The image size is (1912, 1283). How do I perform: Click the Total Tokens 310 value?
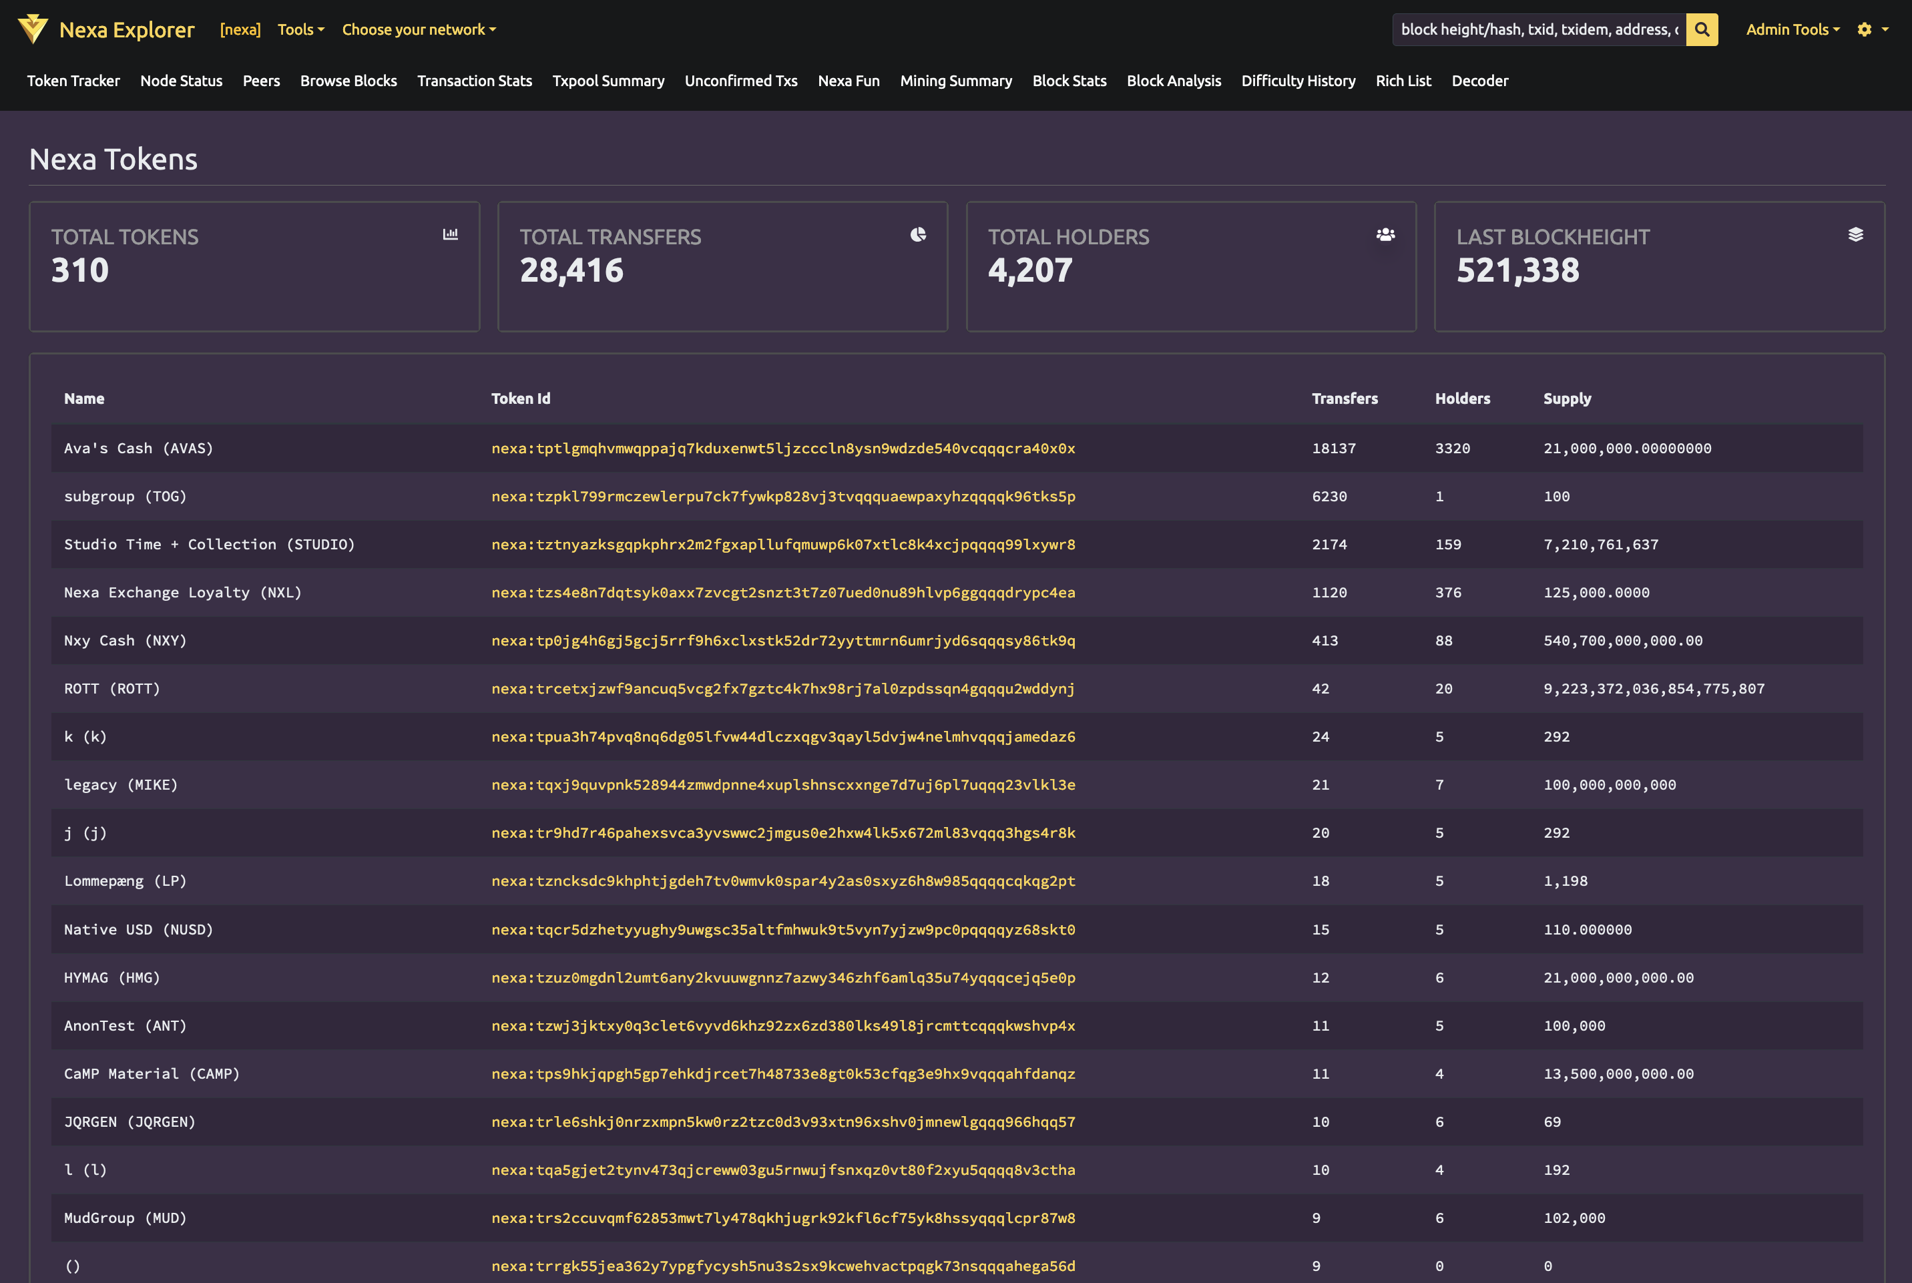click(80, 270)
